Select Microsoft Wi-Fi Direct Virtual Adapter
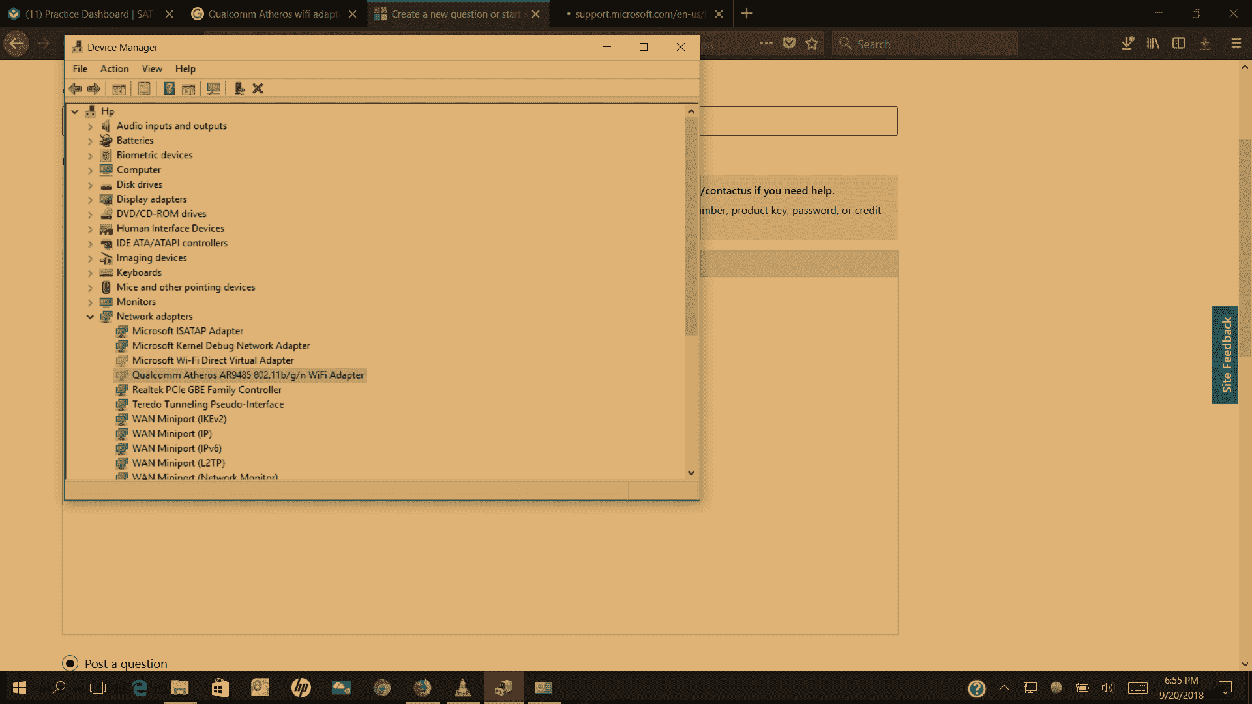The image size is (1252, 704). (213, 360)
